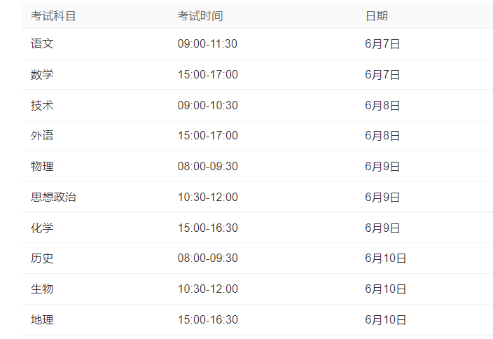Viewport: 493px width, 339px height.
Task: Select the 6月9日 date in 化学 row
Action: coord(382,228)
